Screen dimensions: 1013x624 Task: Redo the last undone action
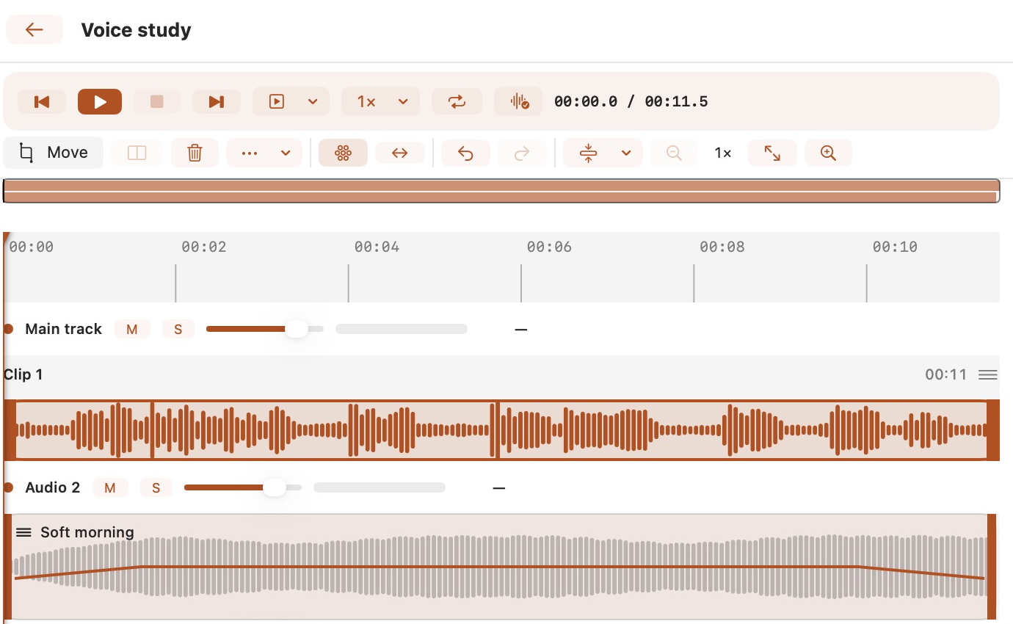pyautogui.click(x=522, y=153)
